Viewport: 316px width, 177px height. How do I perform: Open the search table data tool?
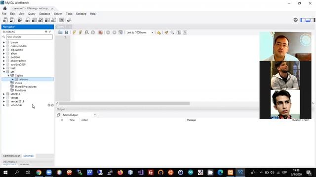click(x=61, y=20)
